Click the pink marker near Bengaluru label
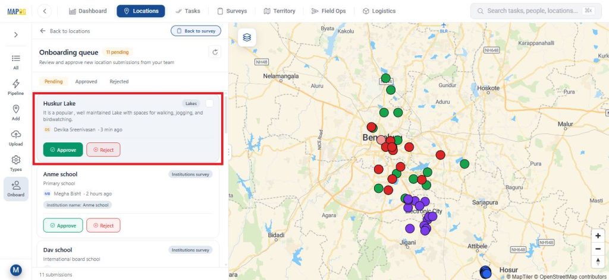Viewport: 609px width, 280px height. point(382,140)
